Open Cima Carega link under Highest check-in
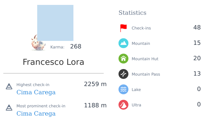This screenshot has width=214, height=126. click(36, 92)
